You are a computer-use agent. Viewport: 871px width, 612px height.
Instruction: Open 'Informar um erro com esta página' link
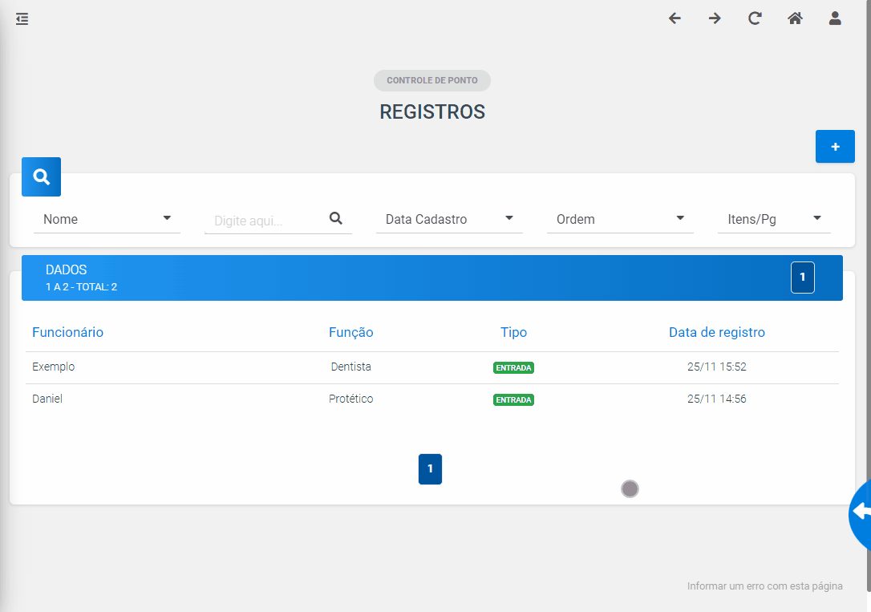click(765, 586)
